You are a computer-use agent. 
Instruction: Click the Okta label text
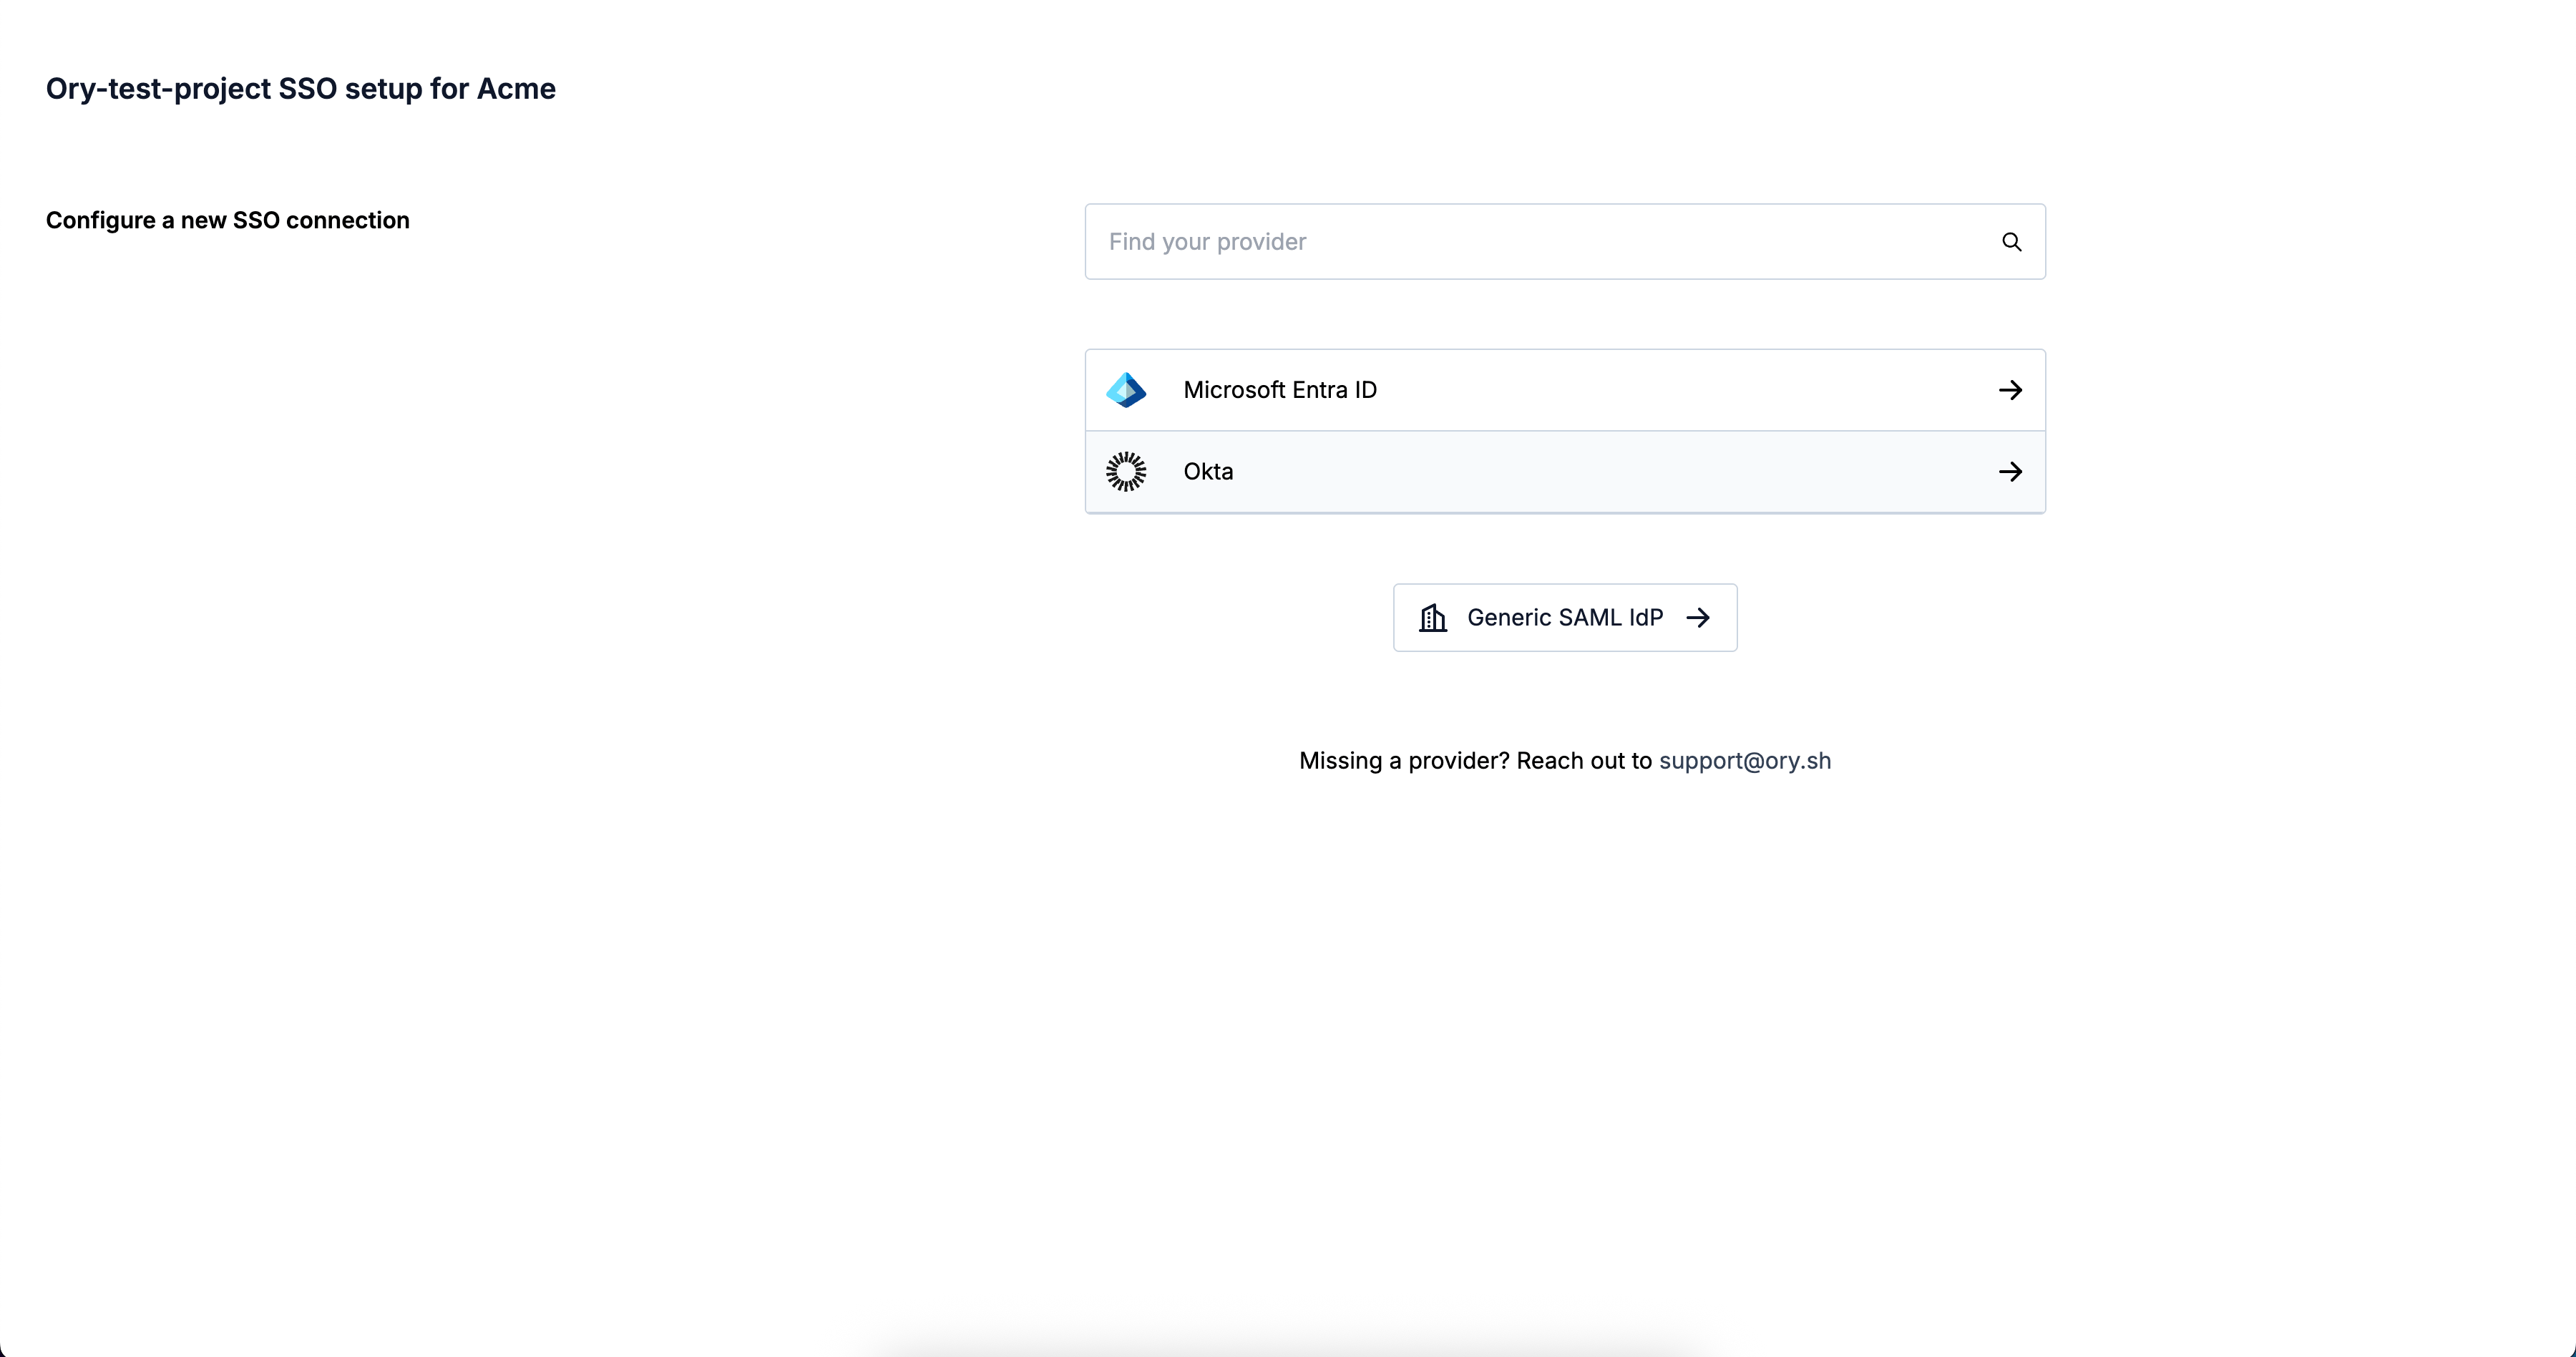[x=1208, y=472]
